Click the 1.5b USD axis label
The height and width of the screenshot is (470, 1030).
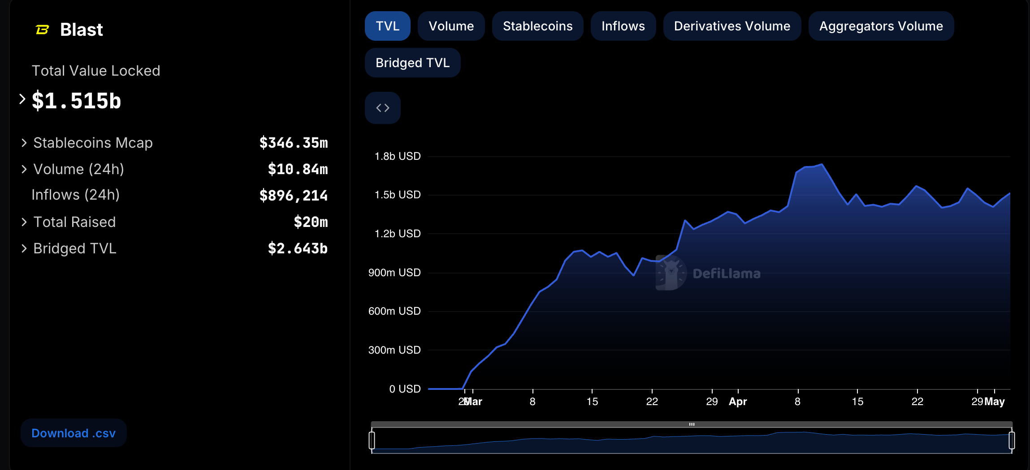398,195
